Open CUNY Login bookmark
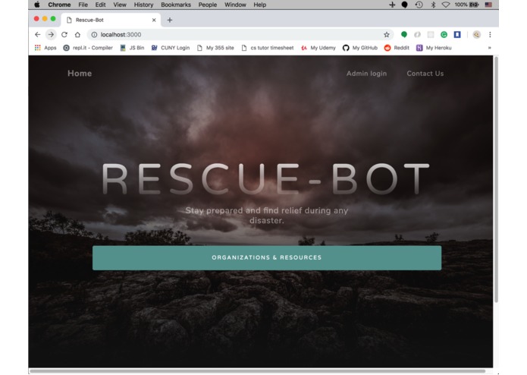Image resolution: width=527 pixels, height=375 pixels. (x=171, y=48)
